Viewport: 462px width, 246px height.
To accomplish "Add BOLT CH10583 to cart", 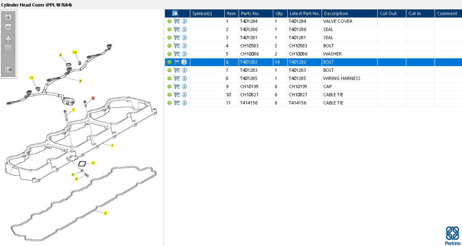I will point(177,46).
